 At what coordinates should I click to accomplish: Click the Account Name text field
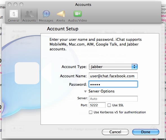point(113,76)
